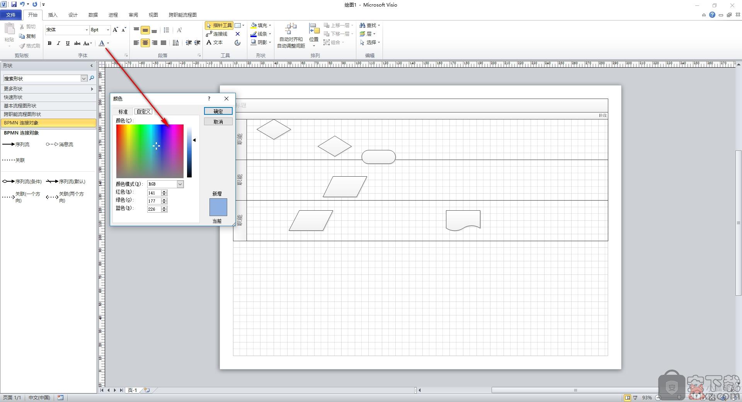Decrease font size with shrink font icon
The width and height of the screenshot is (742, 402).
124,30
